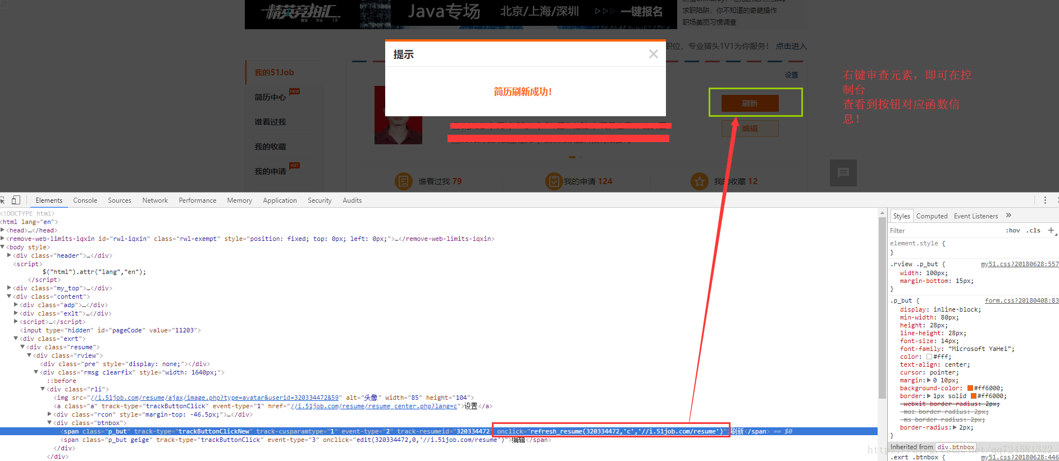Click the Filter styles input field

click(944, 230)
